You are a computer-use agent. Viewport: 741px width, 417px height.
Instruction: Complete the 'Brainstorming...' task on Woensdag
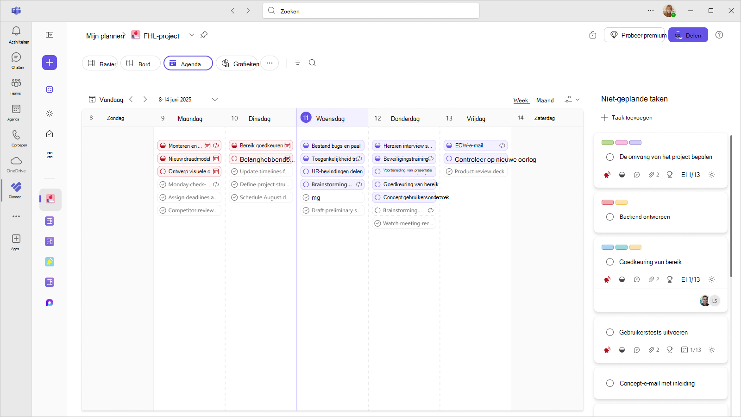[306, 184]
